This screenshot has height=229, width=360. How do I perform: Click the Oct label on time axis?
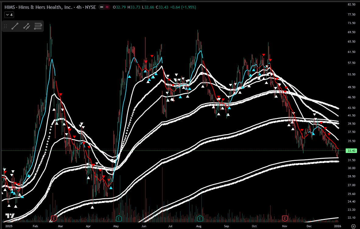point(254,226)
